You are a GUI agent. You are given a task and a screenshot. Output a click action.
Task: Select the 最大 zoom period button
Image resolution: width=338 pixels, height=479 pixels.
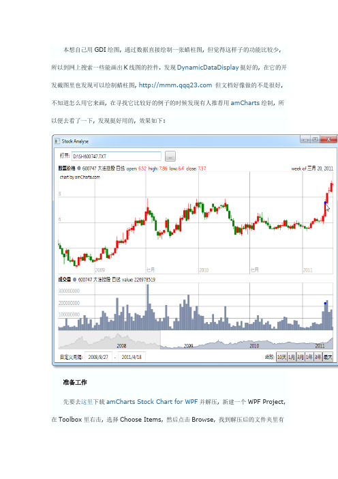coord(328,357)
